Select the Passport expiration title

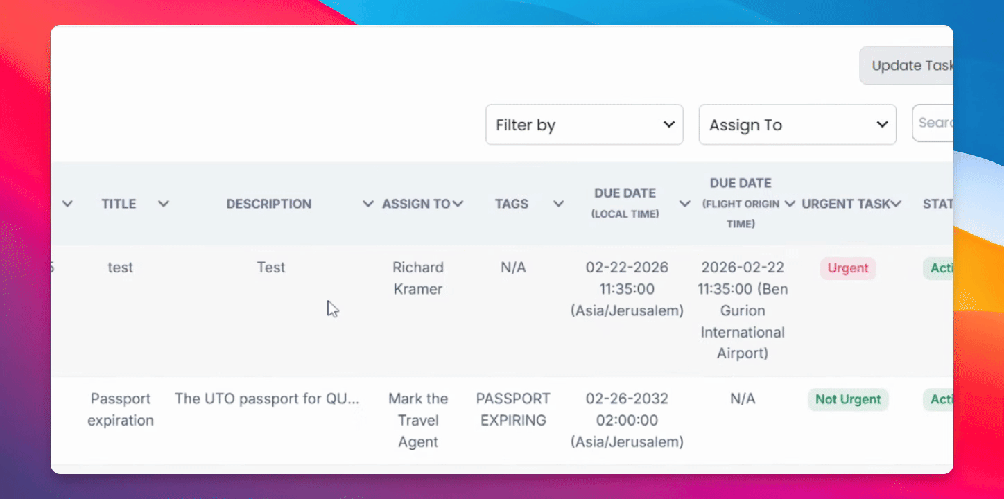click(x=121, y=410)
